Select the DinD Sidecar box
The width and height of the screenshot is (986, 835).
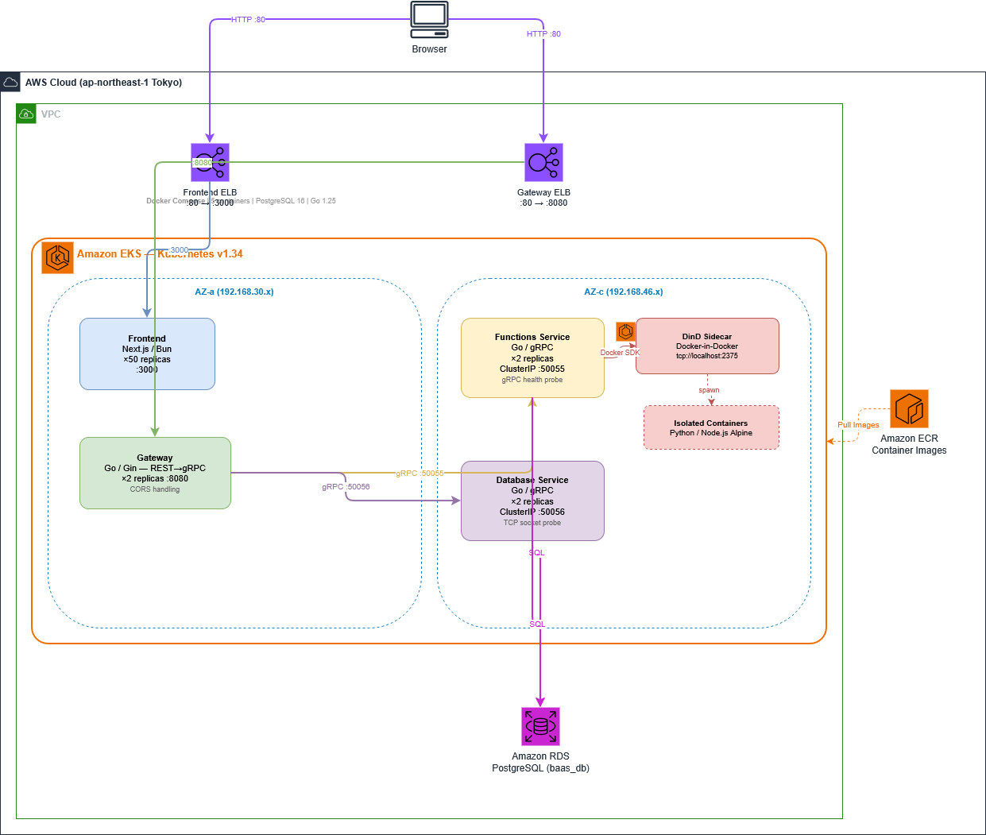(x=707, y=346)
